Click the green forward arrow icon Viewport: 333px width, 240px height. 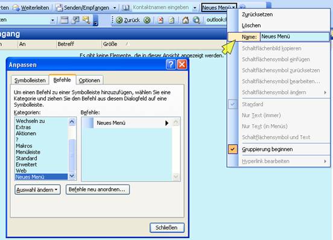click(147, 20)
